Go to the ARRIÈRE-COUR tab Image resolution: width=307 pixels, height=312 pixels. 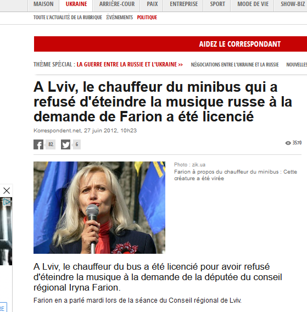pos(117,4)
